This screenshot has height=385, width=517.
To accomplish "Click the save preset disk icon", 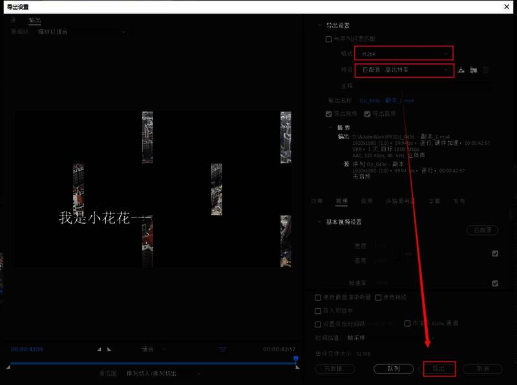I will point(461,70).
